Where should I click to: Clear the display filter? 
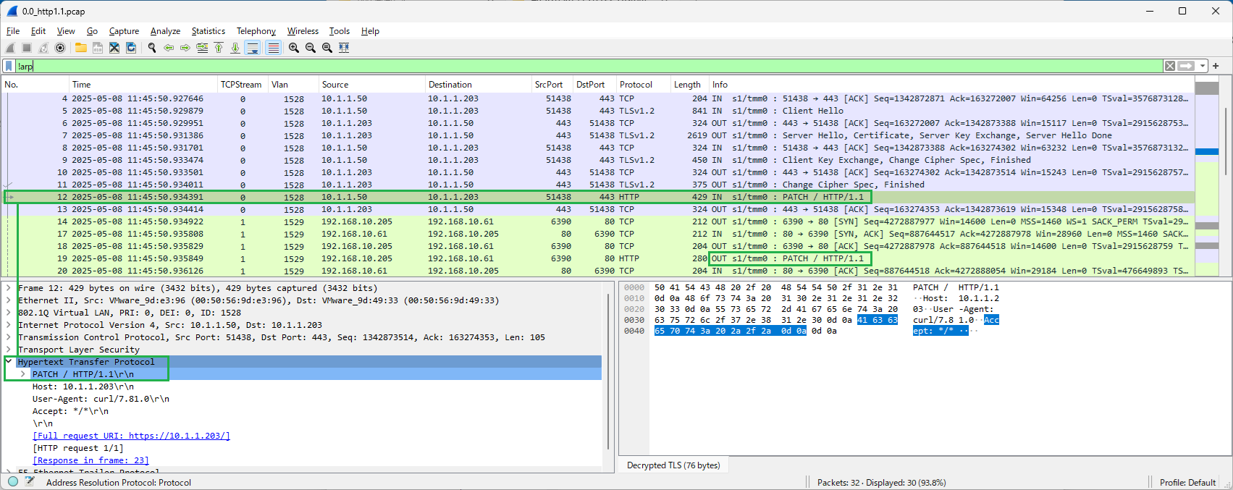click(x=1169, y=66)
